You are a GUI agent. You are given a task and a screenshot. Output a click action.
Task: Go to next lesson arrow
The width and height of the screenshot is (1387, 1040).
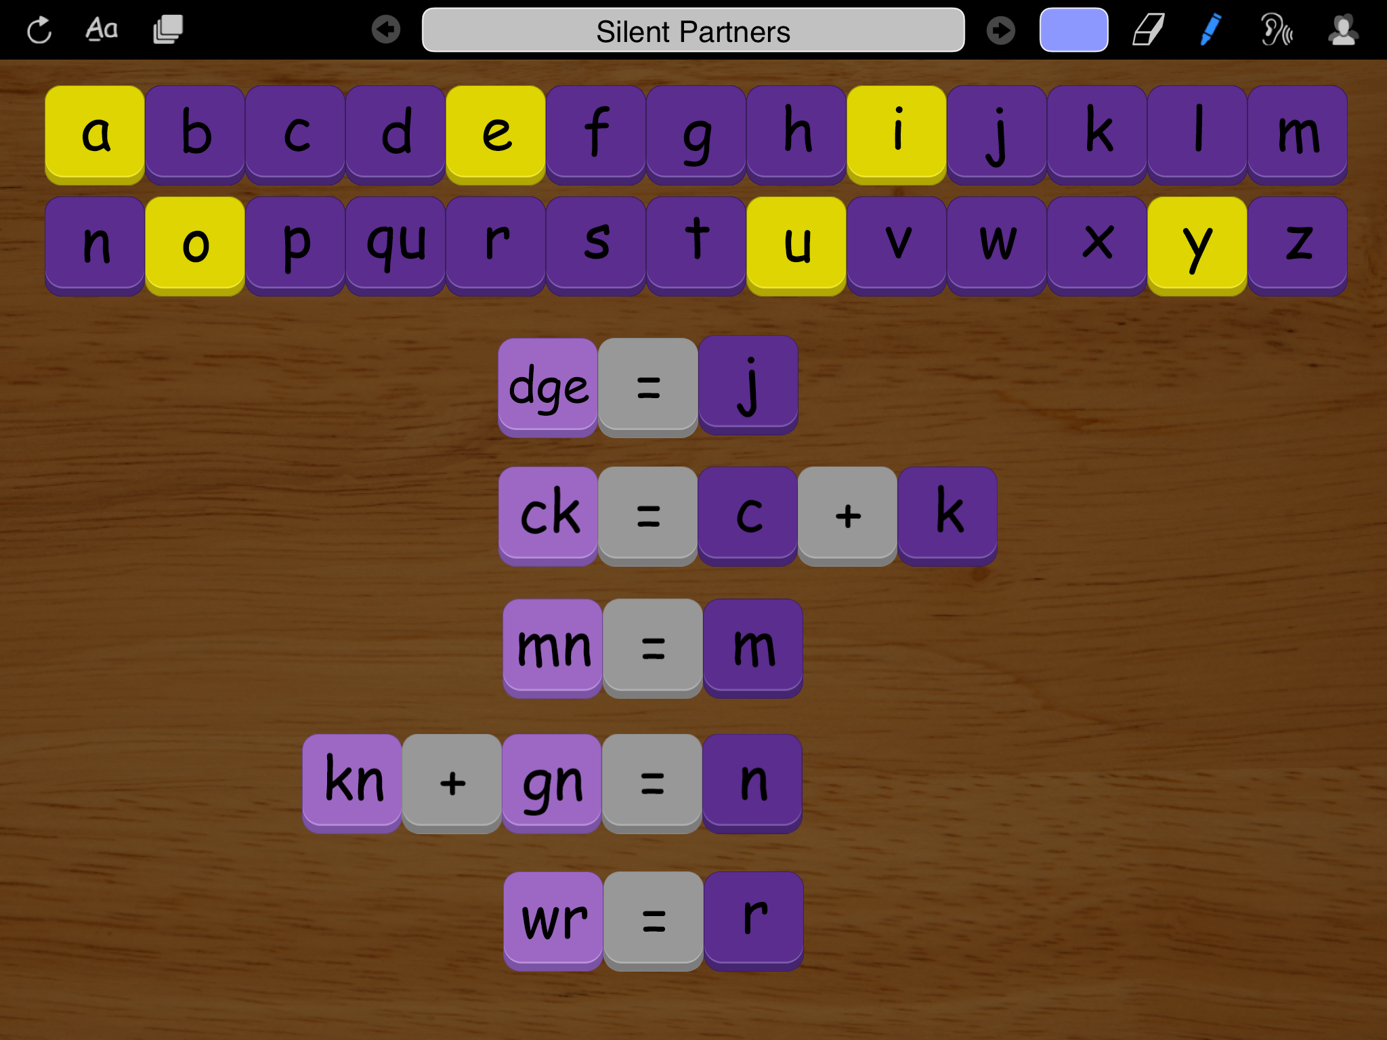1000,30
